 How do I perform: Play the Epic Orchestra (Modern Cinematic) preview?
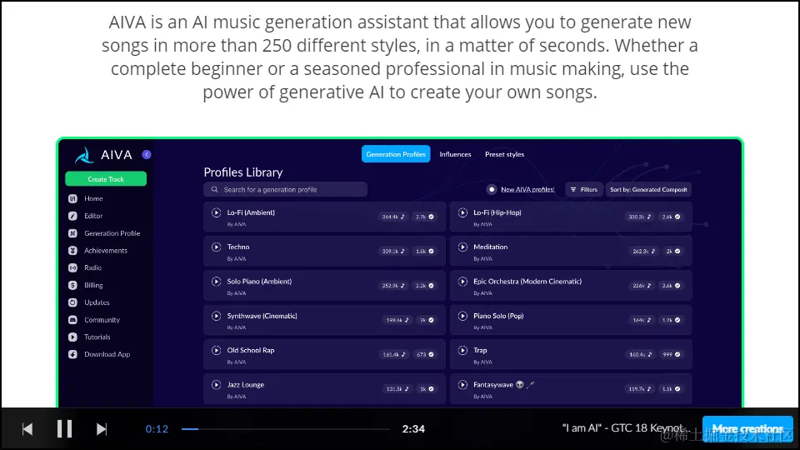pos(462,282)
